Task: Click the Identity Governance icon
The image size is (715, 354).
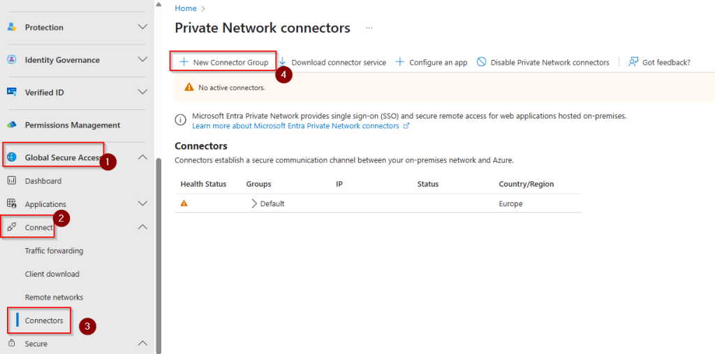Action: point(11,60)
